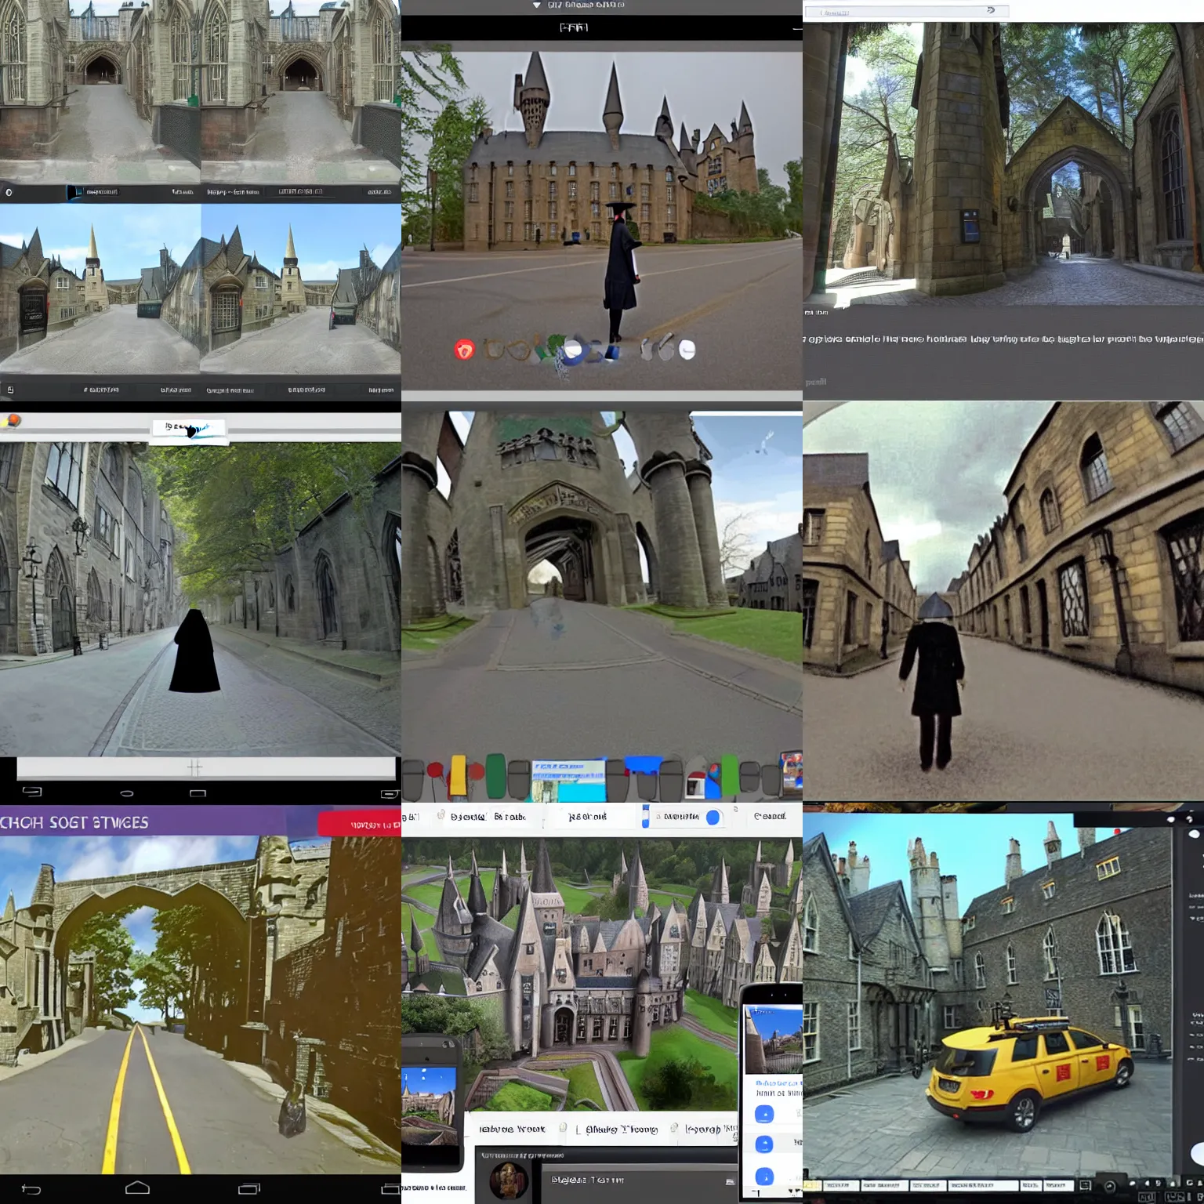The image size is (1204, 1204).
Task: Adjust the blue vertical slider left of the toggle
Action: (x=645, y=816)
